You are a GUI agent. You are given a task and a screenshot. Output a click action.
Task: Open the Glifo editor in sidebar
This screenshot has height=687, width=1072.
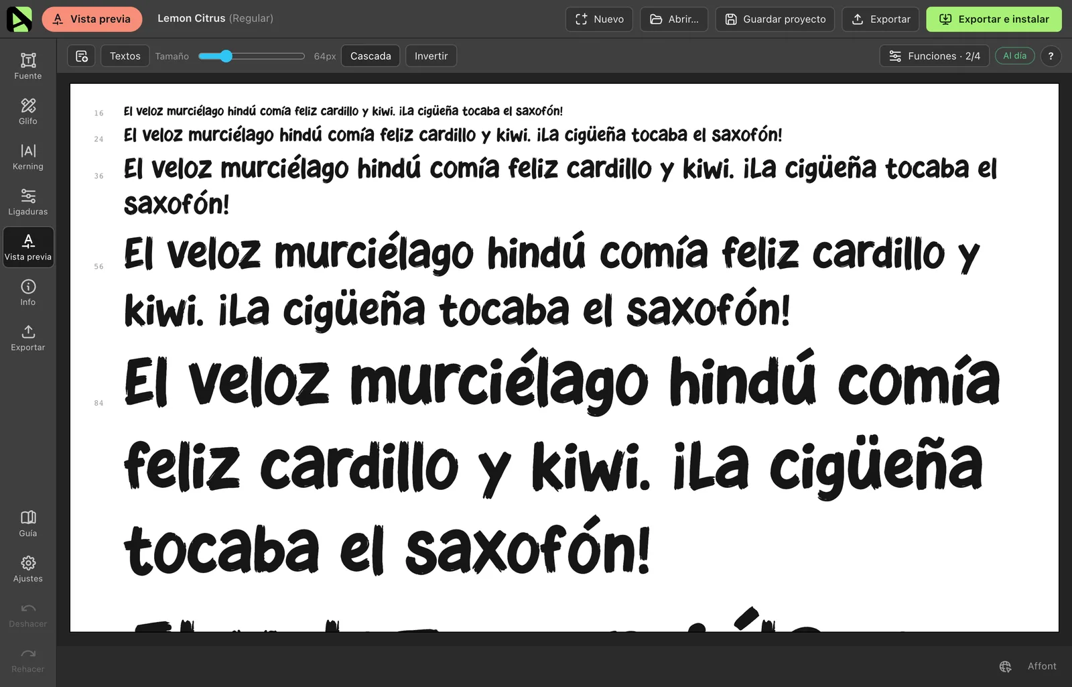click(x=28, y=111)
